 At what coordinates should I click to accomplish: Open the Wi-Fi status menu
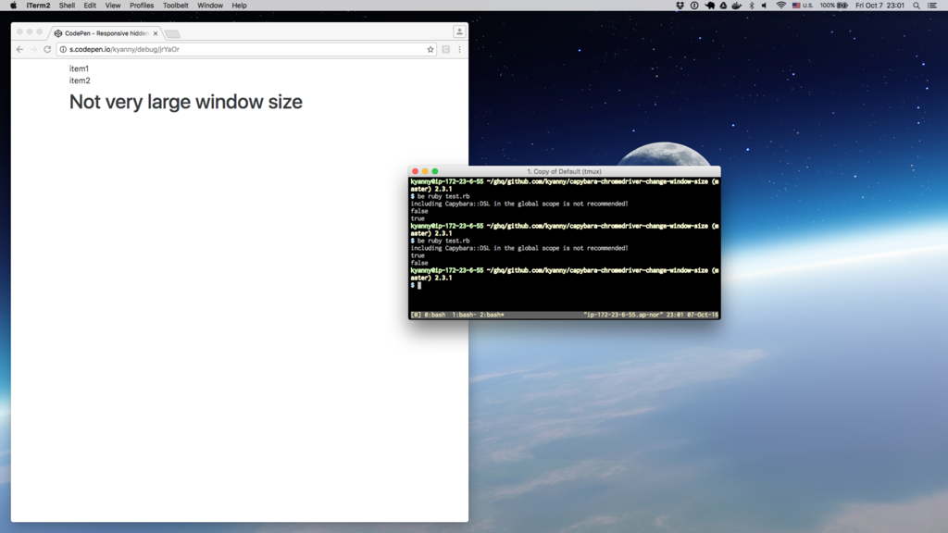781,6
